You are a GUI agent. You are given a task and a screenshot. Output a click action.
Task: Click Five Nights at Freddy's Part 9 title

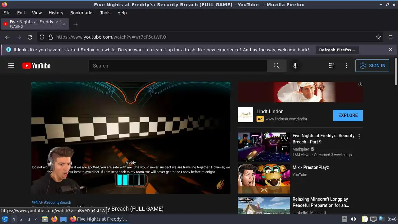point(323,139)
